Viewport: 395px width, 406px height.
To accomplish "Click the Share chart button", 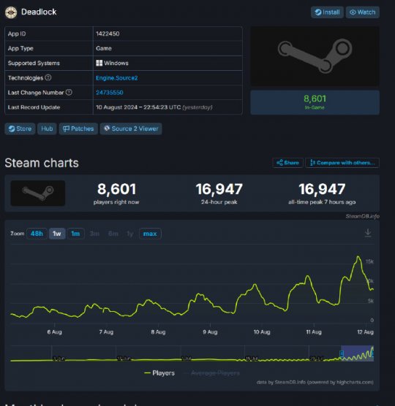I will (x=287, y=163).
